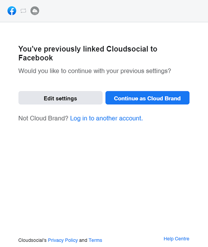The height and width of the screenshot is (247, 208).
Task: Continue as Cloud Brand
Action: pos(147,98)
